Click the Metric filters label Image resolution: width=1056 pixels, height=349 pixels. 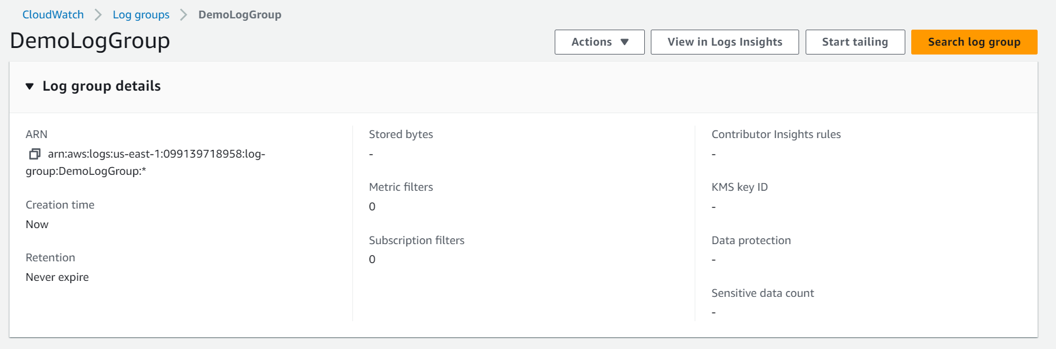tap(401, 187)
